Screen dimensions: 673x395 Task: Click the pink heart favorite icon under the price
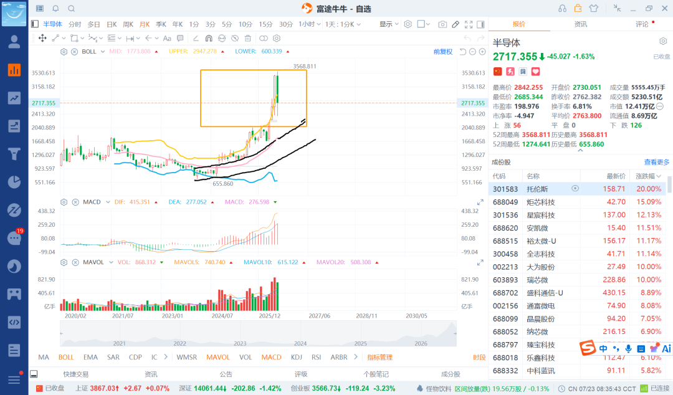pos(536,71)
